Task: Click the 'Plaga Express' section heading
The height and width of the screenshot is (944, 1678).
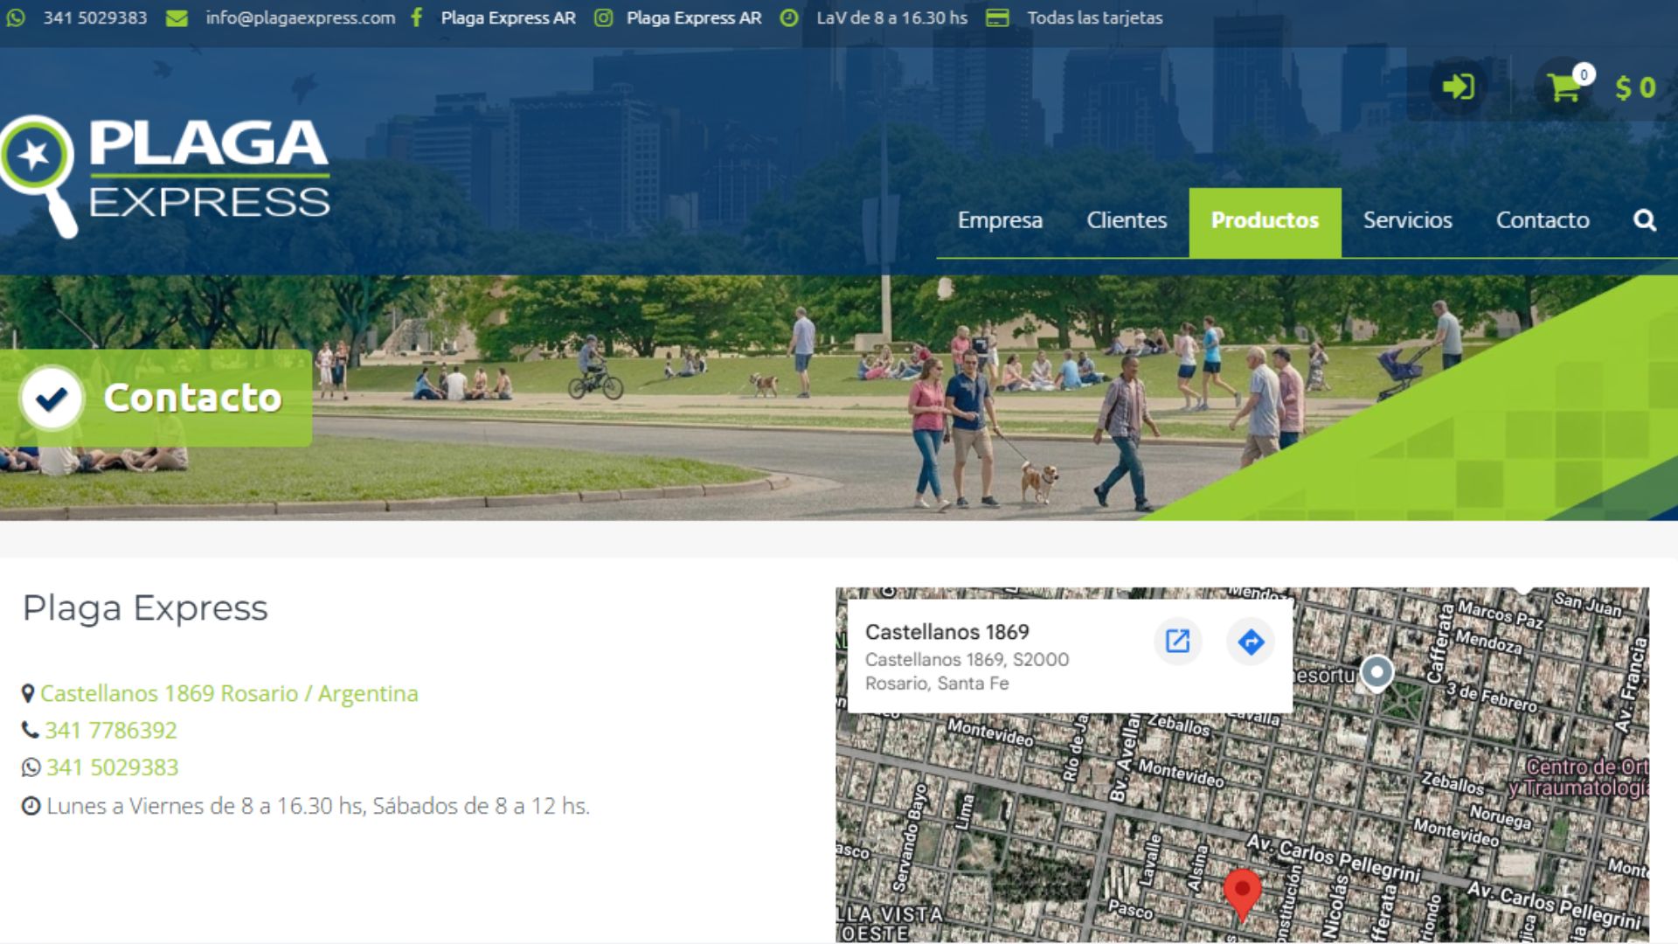Action: point(145,608)
